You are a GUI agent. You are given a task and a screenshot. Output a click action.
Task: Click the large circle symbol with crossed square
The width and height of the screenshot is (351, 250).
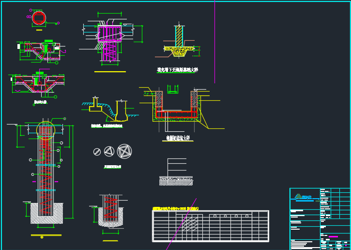tap(124, 151)
